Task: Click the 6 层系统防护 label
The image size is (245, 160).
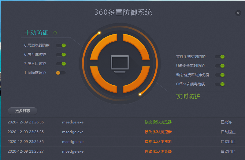Action: click(x=35, y=55)
